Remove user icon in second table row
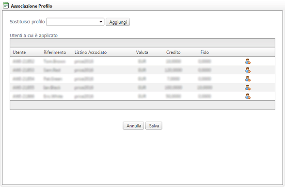 (x=248, y=70)
